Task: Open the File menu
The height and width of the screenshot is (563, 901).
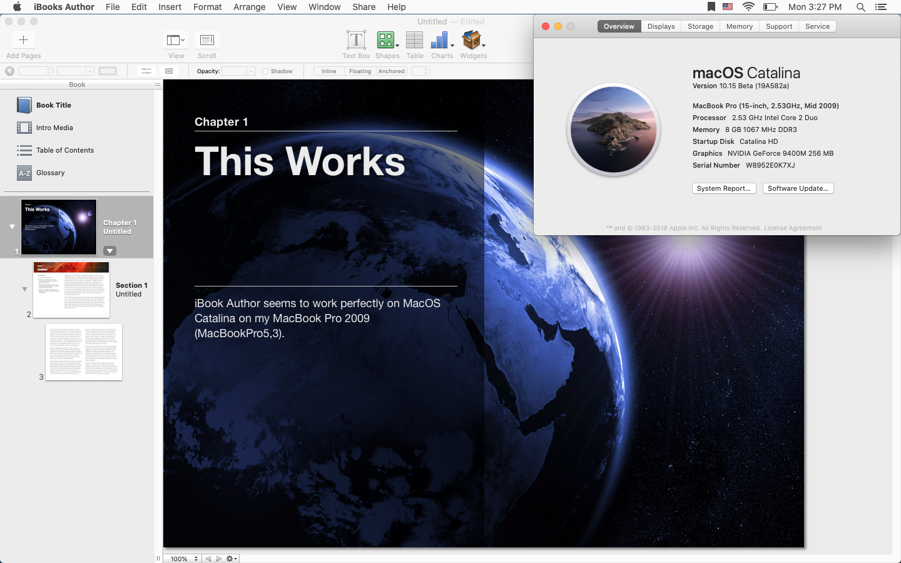Action: click(x=113, y=7)
